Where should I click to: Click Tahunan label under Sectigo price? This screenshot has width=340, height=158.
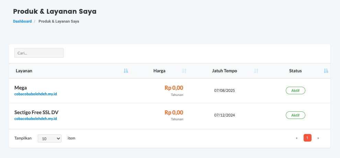(x=177, y=119)
